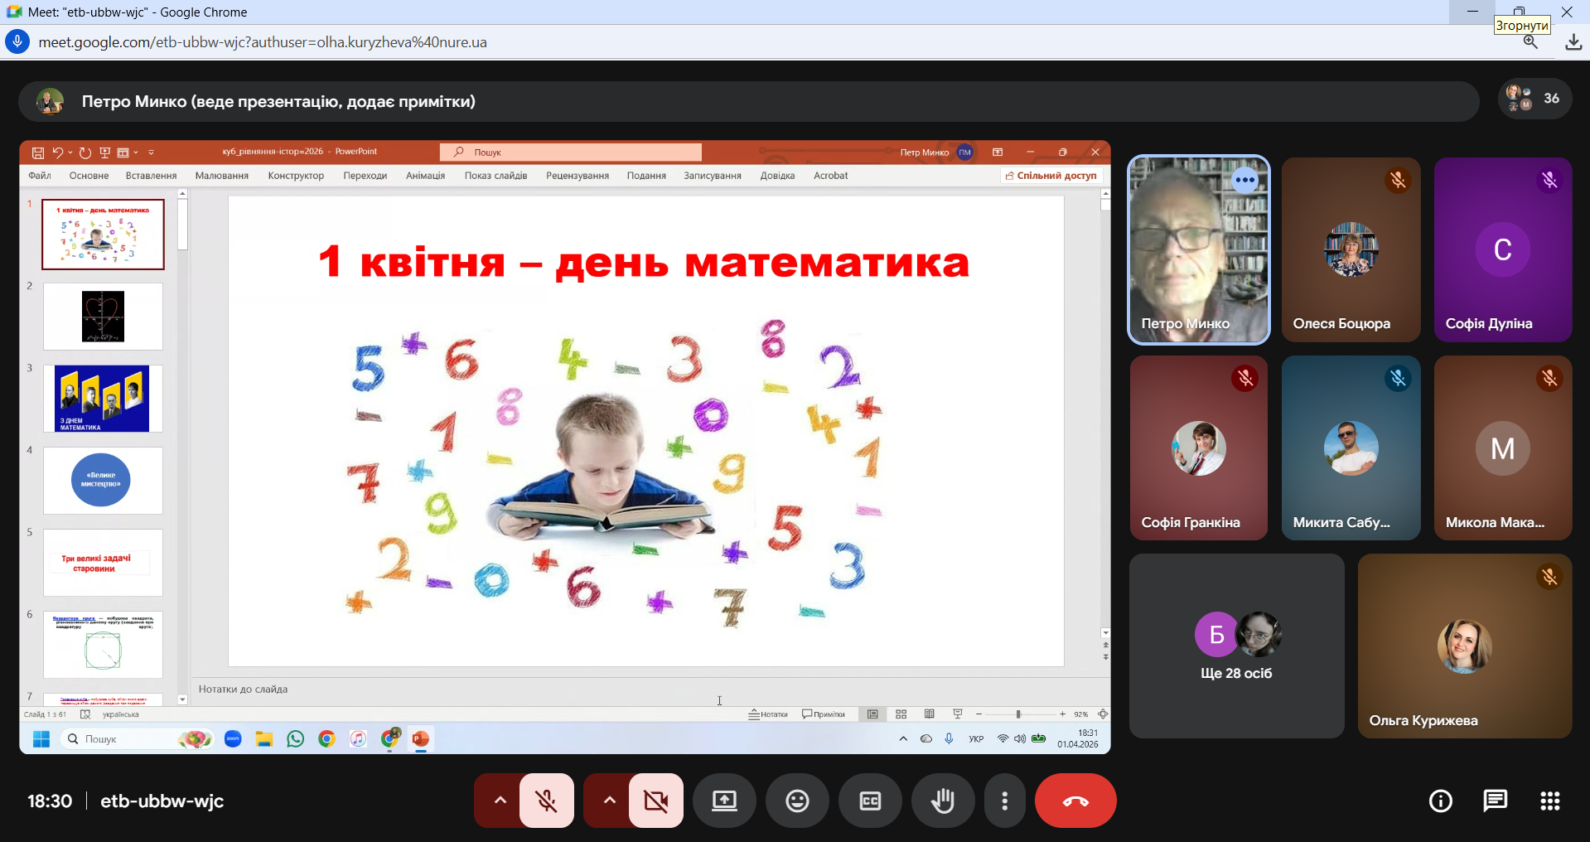Open the chat panel icon
Image resolution: width=1590 pixels, height=842 pixels.
(1495, 801)
